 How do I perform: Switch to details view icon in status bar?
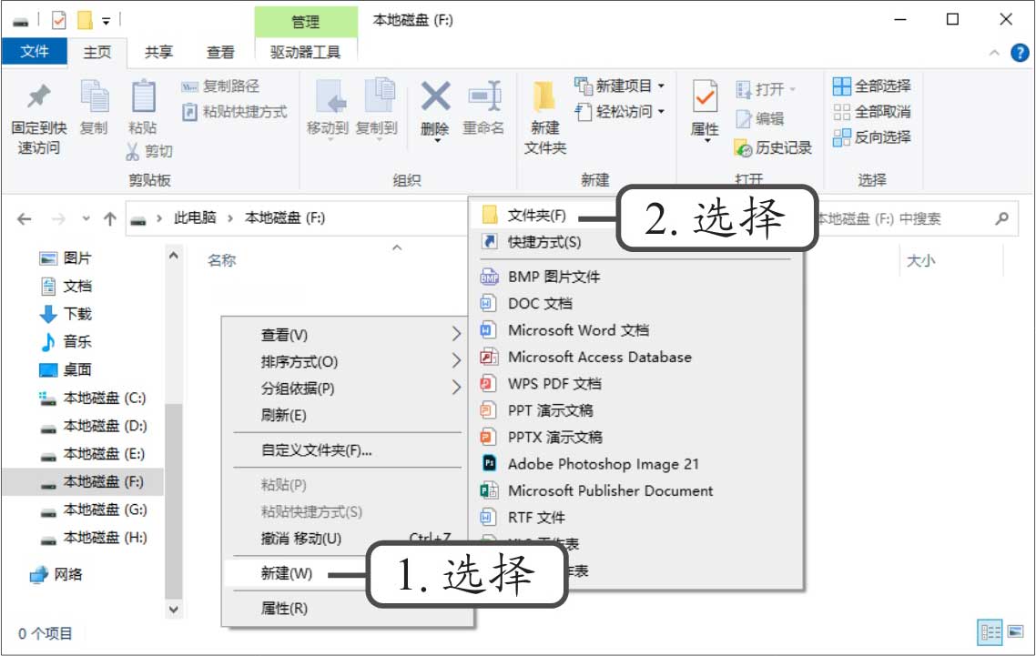pyautogui.click(x=990, y=633)
